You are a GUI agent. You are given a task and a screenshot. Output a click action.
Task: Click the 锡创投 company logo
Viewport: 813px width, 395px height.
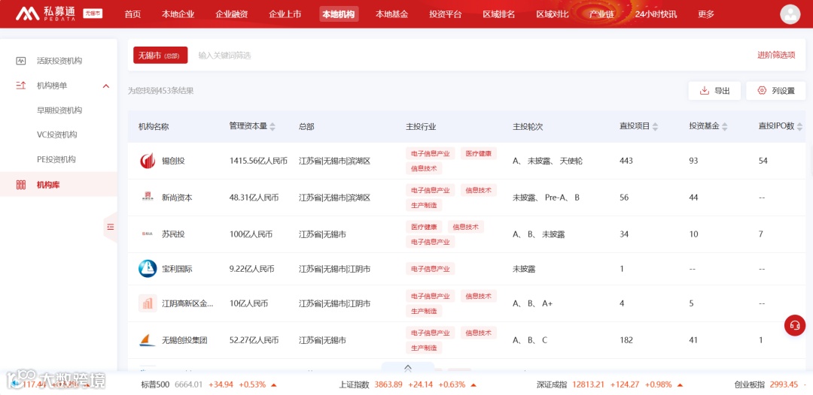[x=148, y=161]
